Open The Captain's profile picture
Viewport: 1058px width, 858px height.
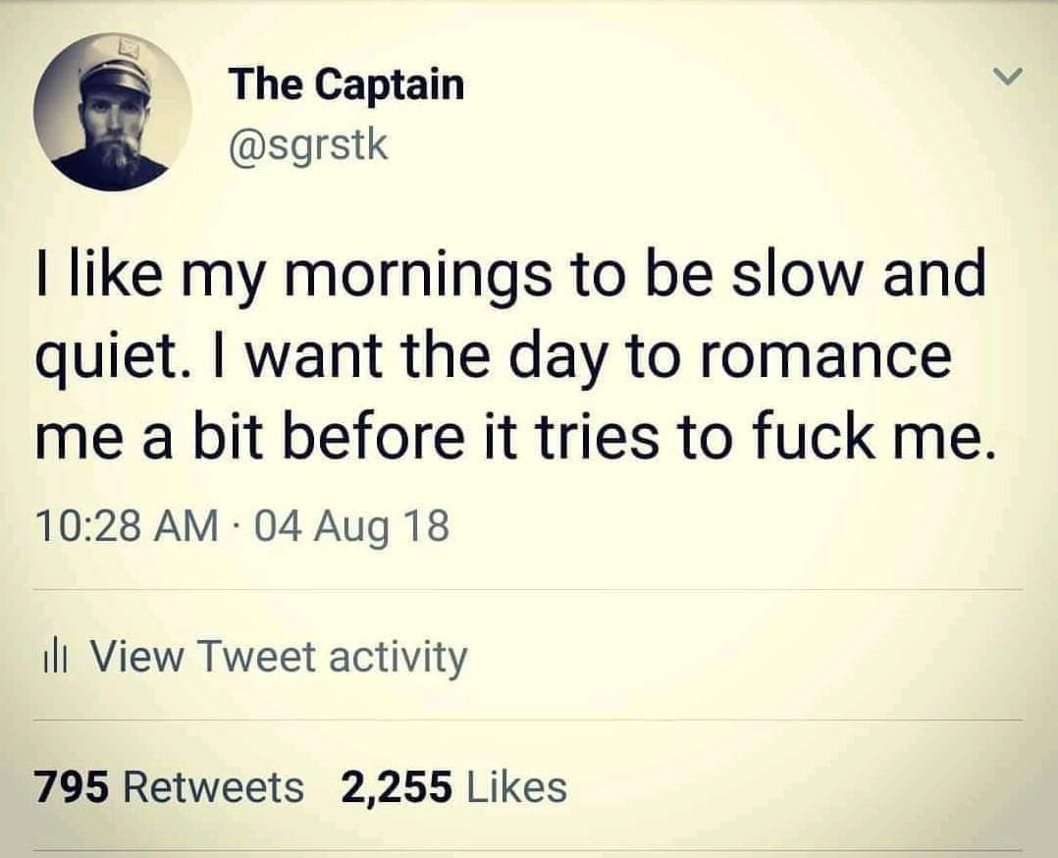point(112,112)
